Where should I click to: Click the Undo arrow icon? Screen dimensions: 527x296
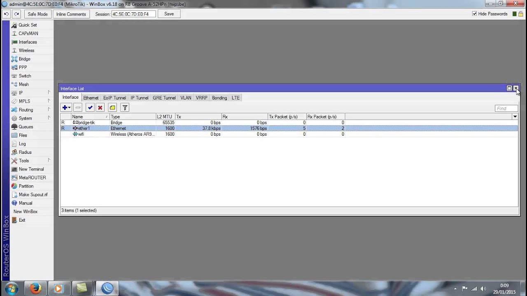pyautogui.click(x=6, y=14)
